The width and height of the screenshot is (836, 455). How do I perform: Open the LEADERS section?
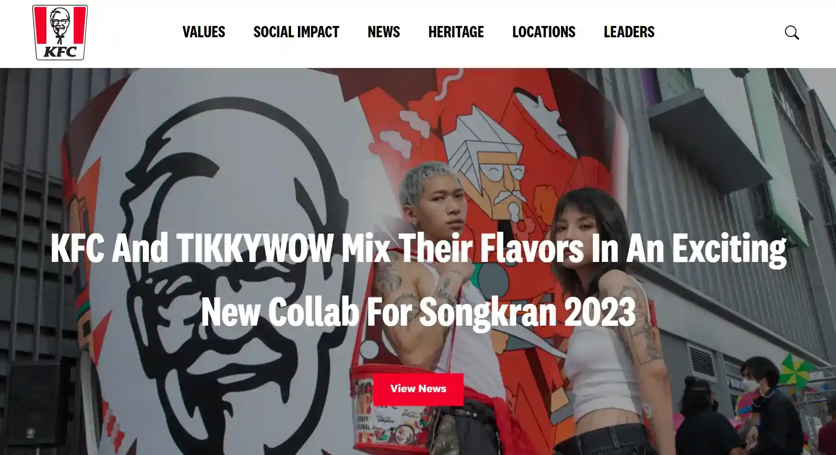[629, 32]
